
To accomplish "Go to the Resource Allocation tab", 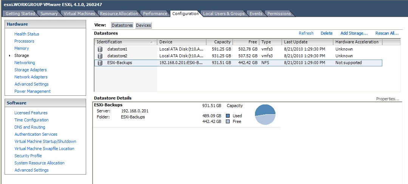I will pos(119,14).
